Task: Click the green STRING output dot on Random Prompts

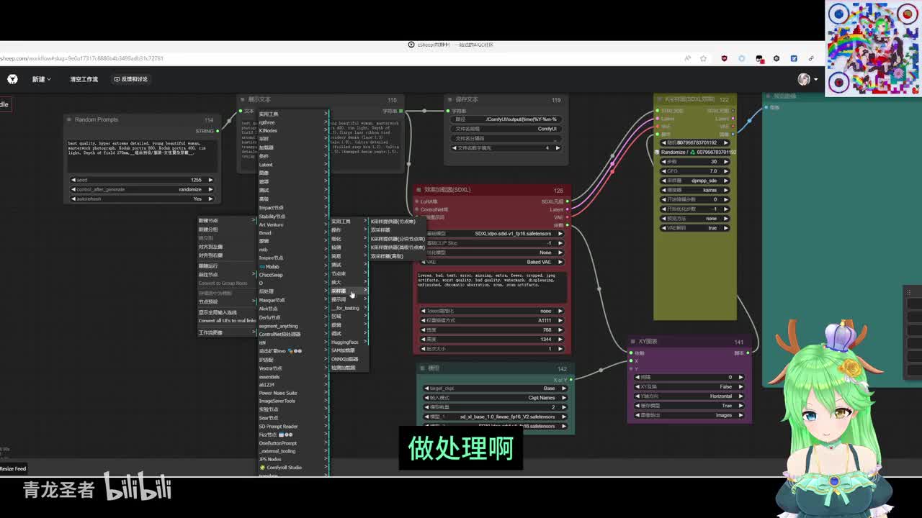Action: 218,131
